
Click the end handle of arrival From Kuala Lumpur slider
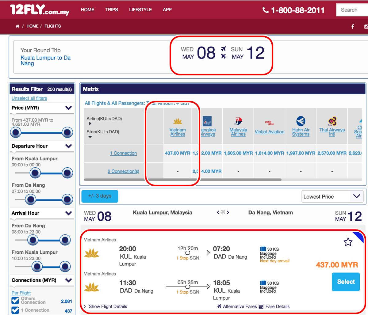pos(65,267)
